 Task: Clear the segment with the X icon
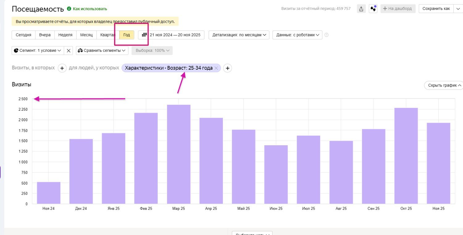point(69,50)
